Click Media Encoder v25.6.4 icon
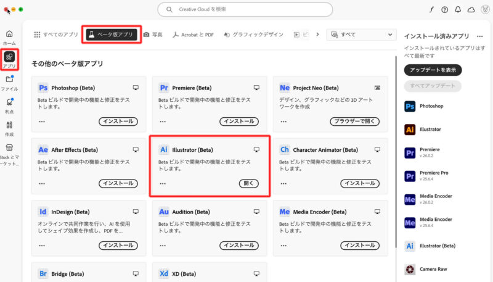493x282 pixels. 410,223
